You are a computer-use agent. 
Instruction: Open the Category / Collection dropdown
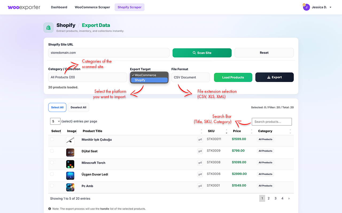(88, 77)
